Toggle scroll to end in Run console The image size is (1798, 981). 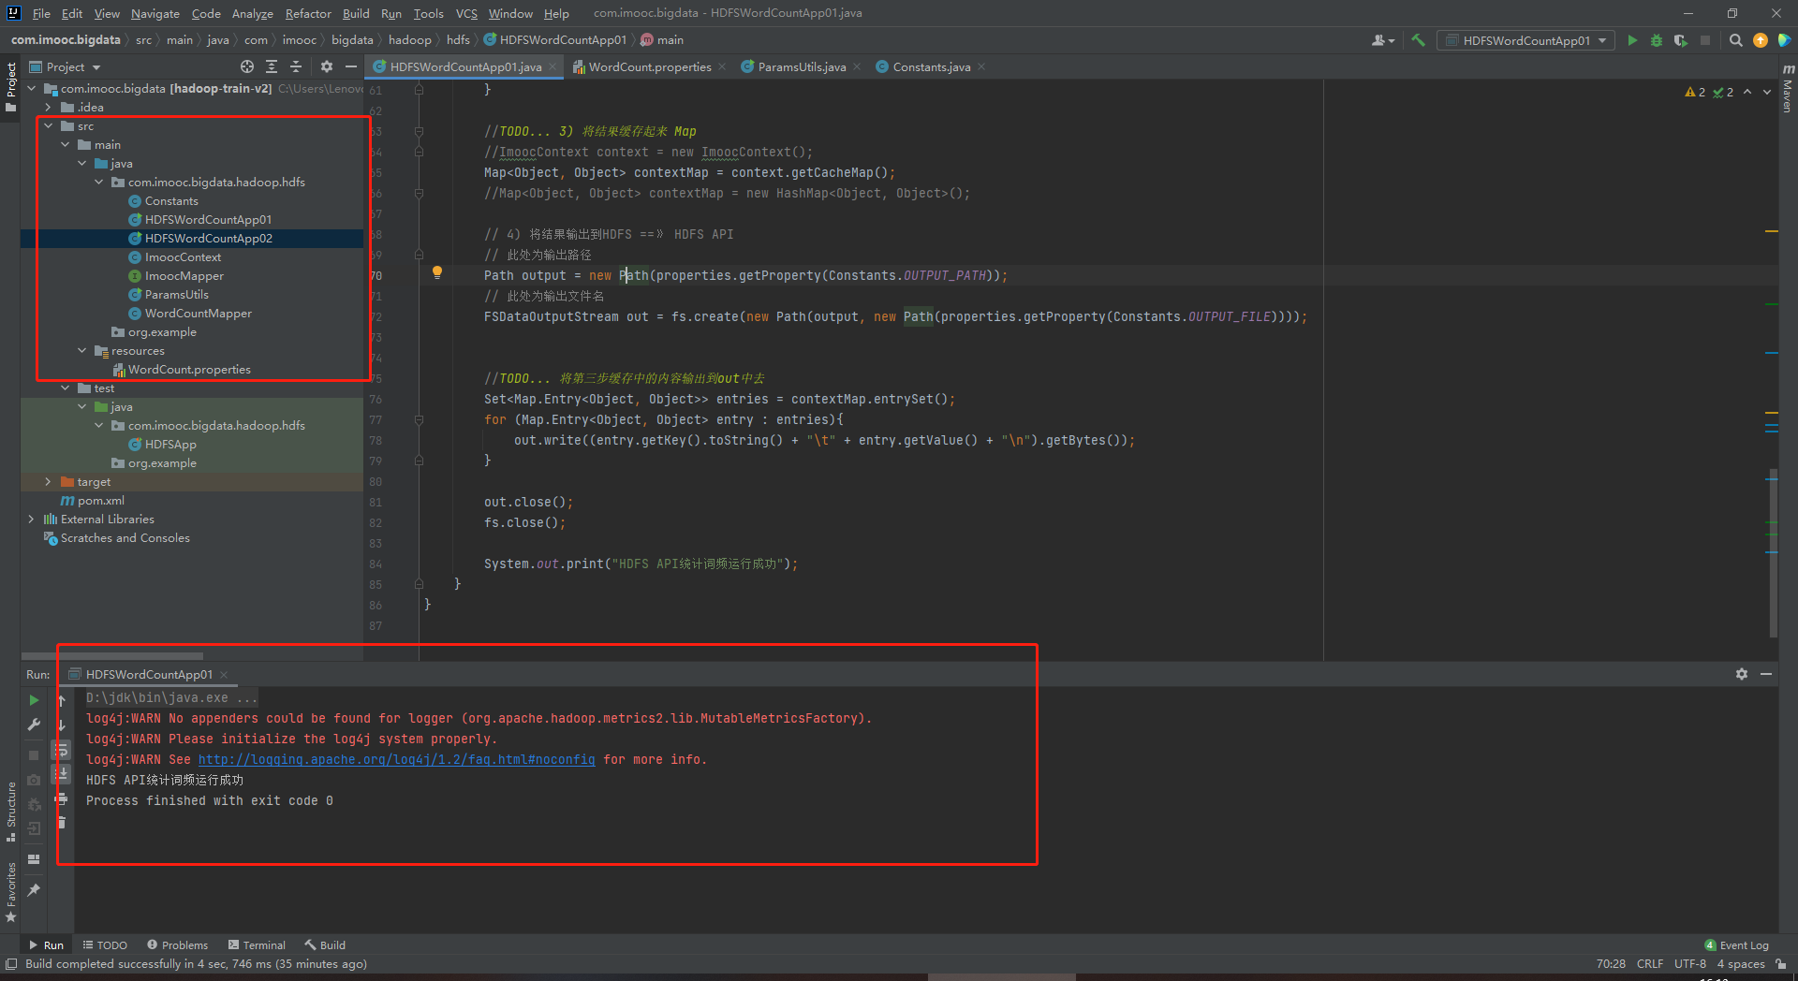pyautogui.click(x=62, y=774)
